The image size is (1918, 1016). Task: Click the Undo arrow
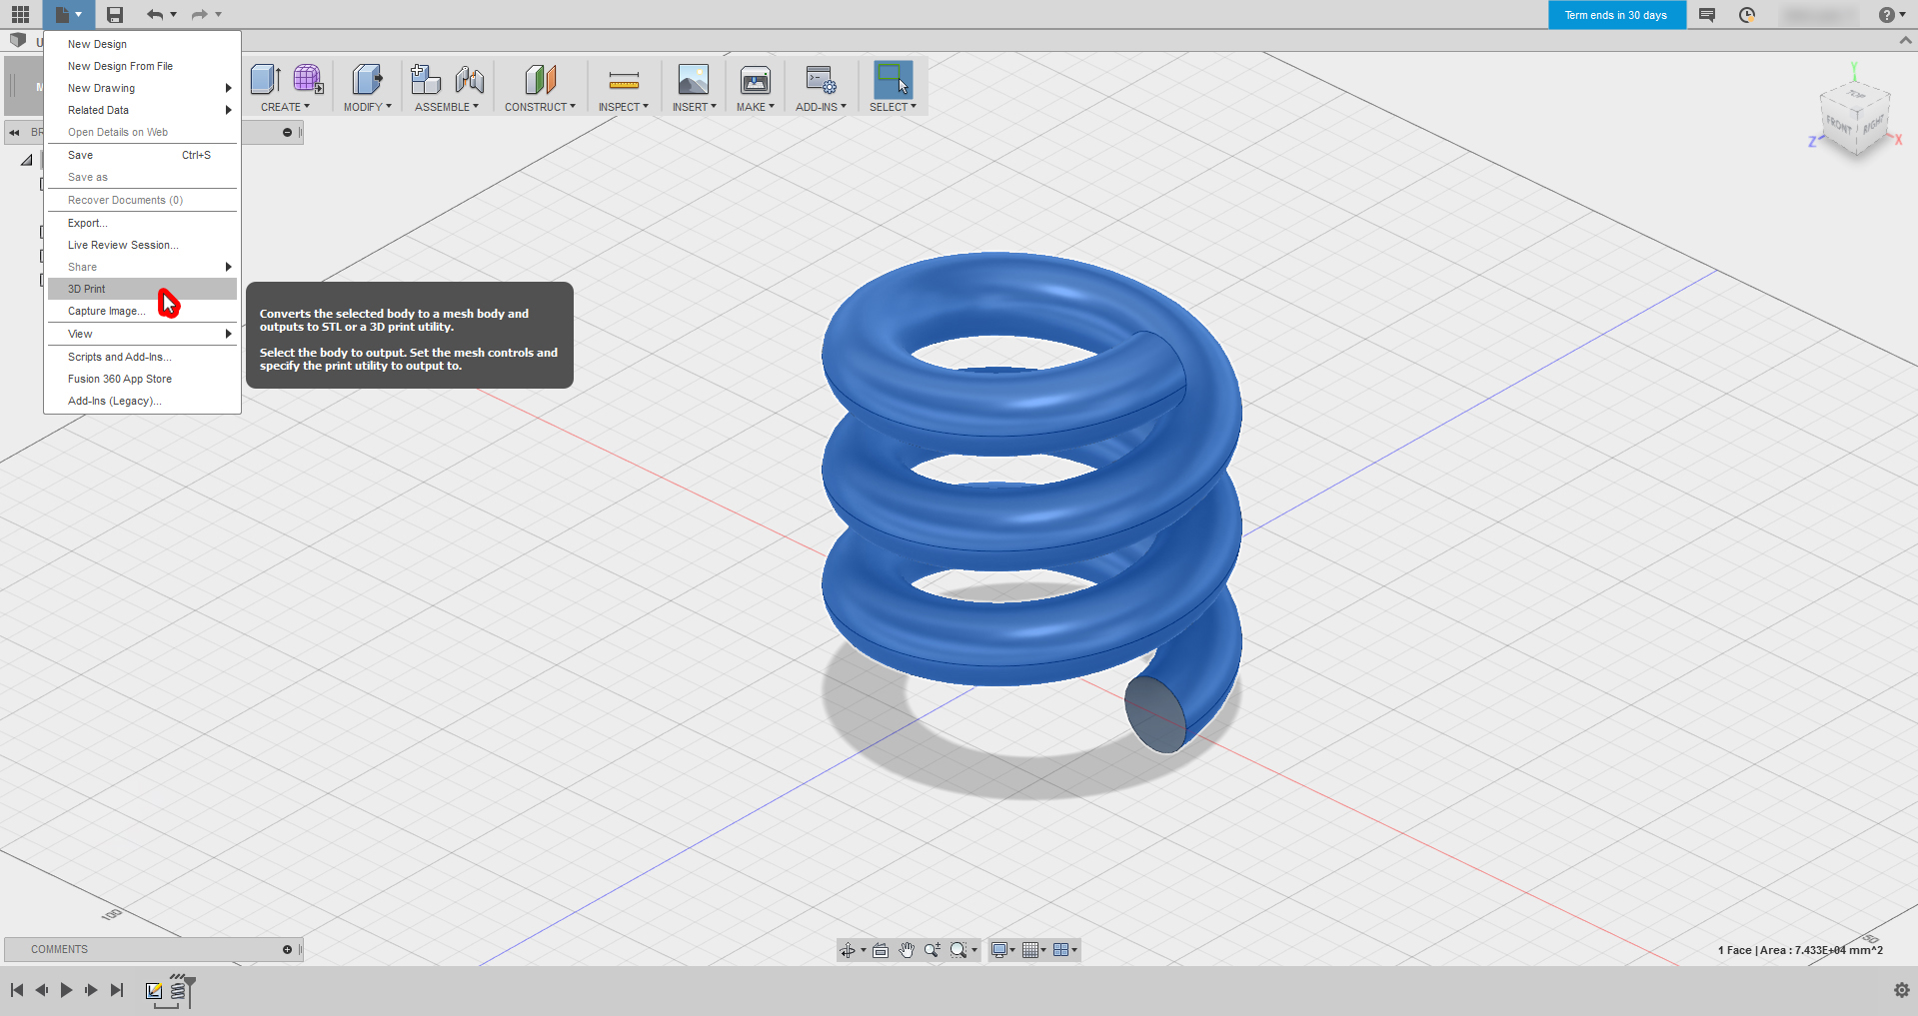(x=154, y=15)
